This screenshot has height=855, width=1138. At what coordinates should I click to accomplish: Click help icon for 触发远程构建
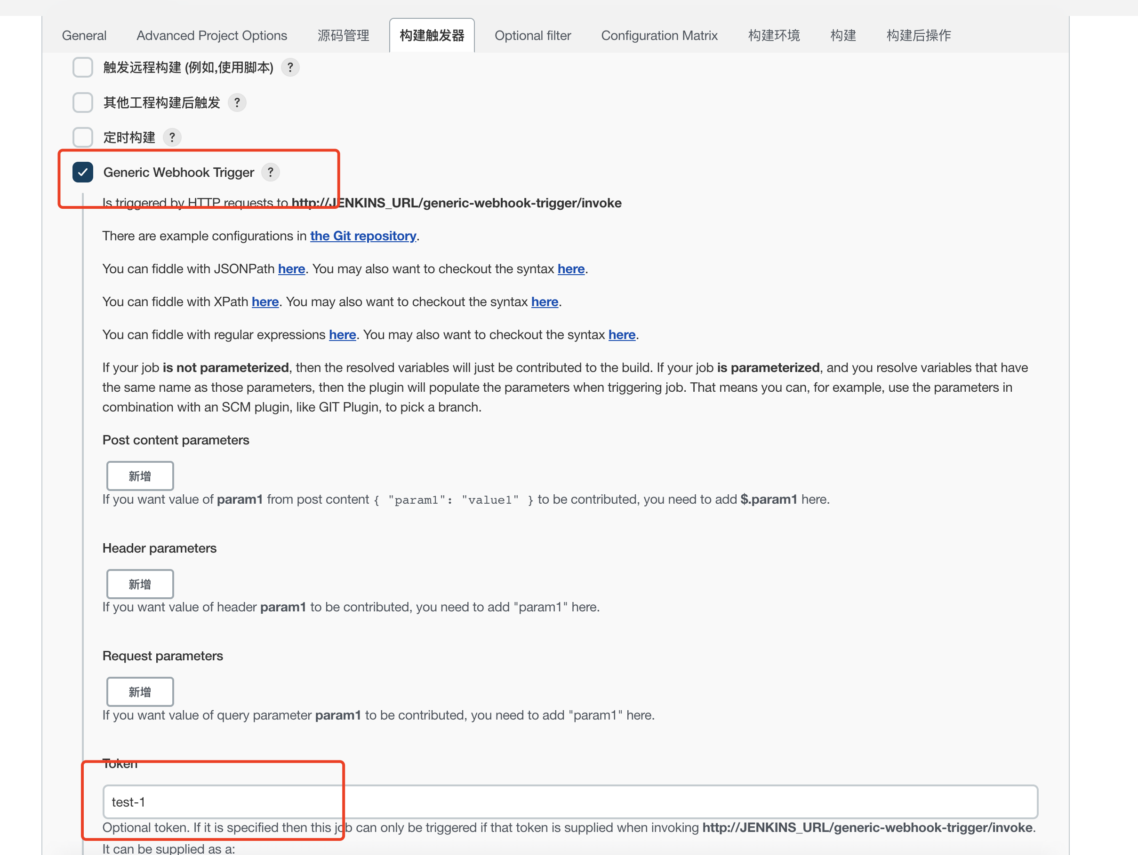(x=290, y=67)
